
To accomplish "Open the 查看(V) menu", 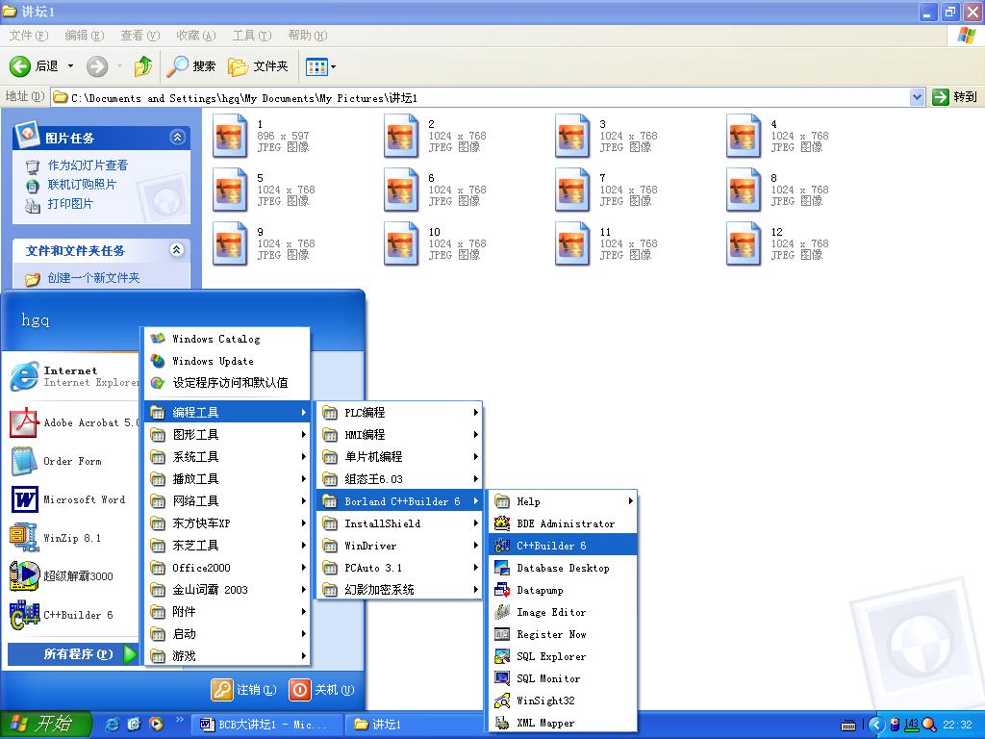I will (x=140, y=36).
